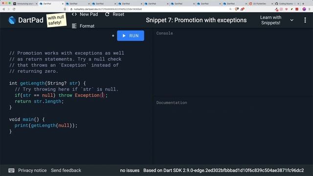
Task: Open the Send feedback link
Action: click(x=66, y=171)
